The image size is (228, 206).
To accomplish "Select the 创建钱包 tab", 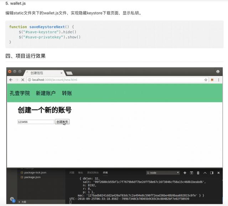I will click(x=44, y=73).
